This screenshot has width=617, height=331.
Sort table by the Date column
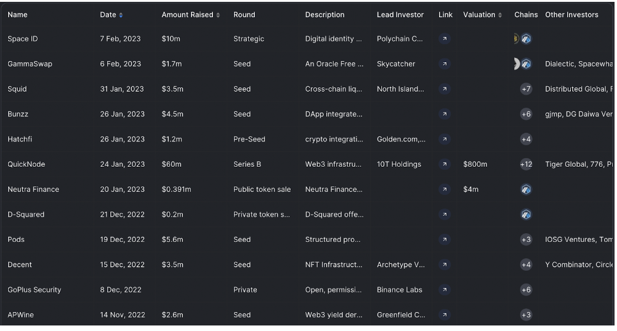(x=111, y=15)
